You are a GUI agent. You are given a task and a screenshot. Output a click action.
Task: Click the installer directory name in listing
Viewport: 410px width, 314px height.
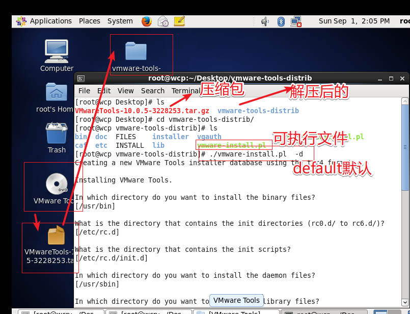click(x=171, y=137)
